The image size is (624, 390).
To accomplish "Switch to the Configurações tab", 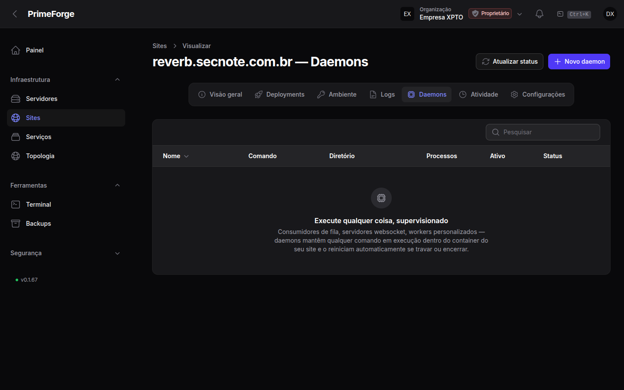I will point(538,94).
